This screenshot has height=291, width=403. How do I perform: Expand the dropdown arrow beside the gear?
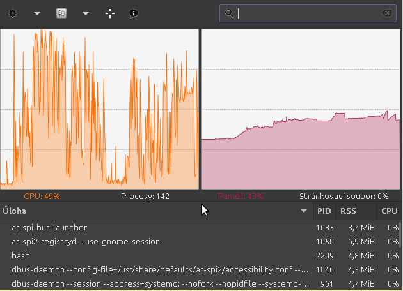click(x=36, y=13)
